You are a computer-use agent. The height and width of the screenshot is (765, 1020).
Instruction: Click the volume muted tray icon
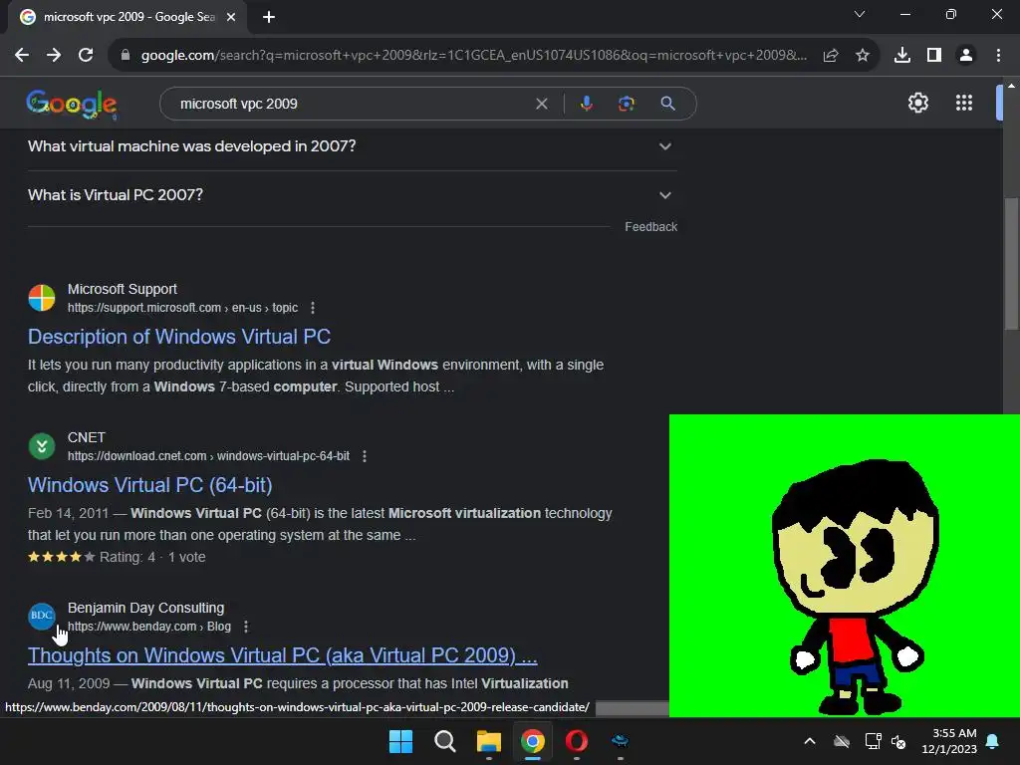click(x=898, y=741)
